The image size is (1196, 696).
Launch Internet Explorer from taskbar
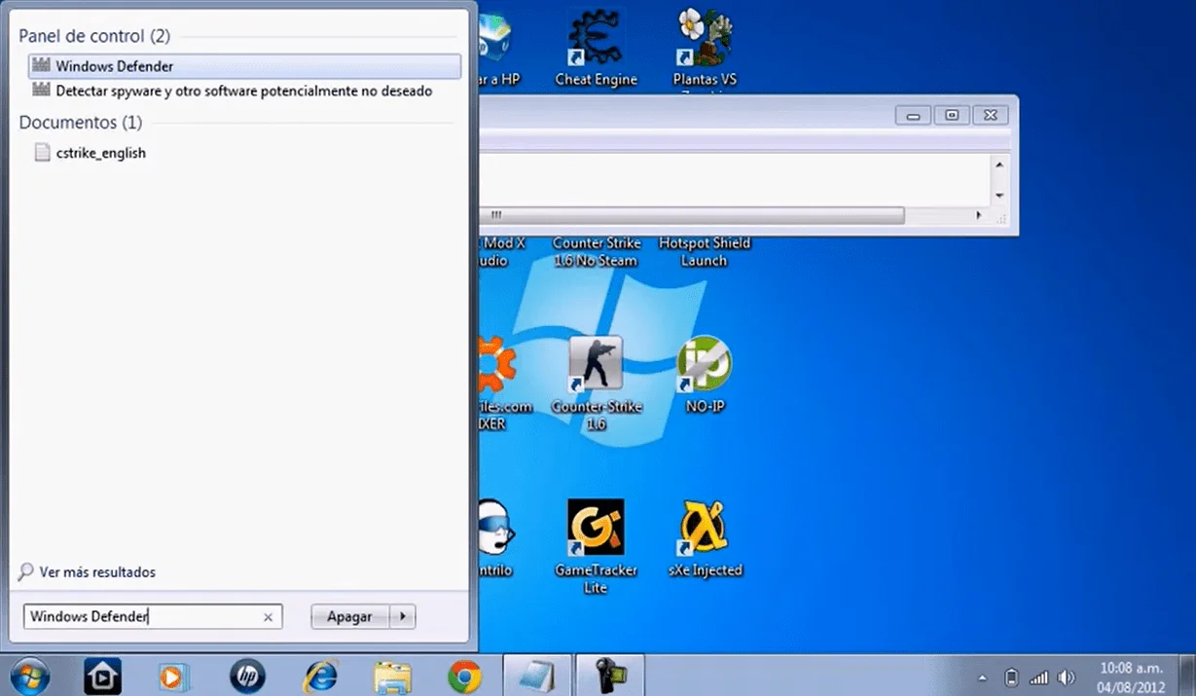point(320,676)
